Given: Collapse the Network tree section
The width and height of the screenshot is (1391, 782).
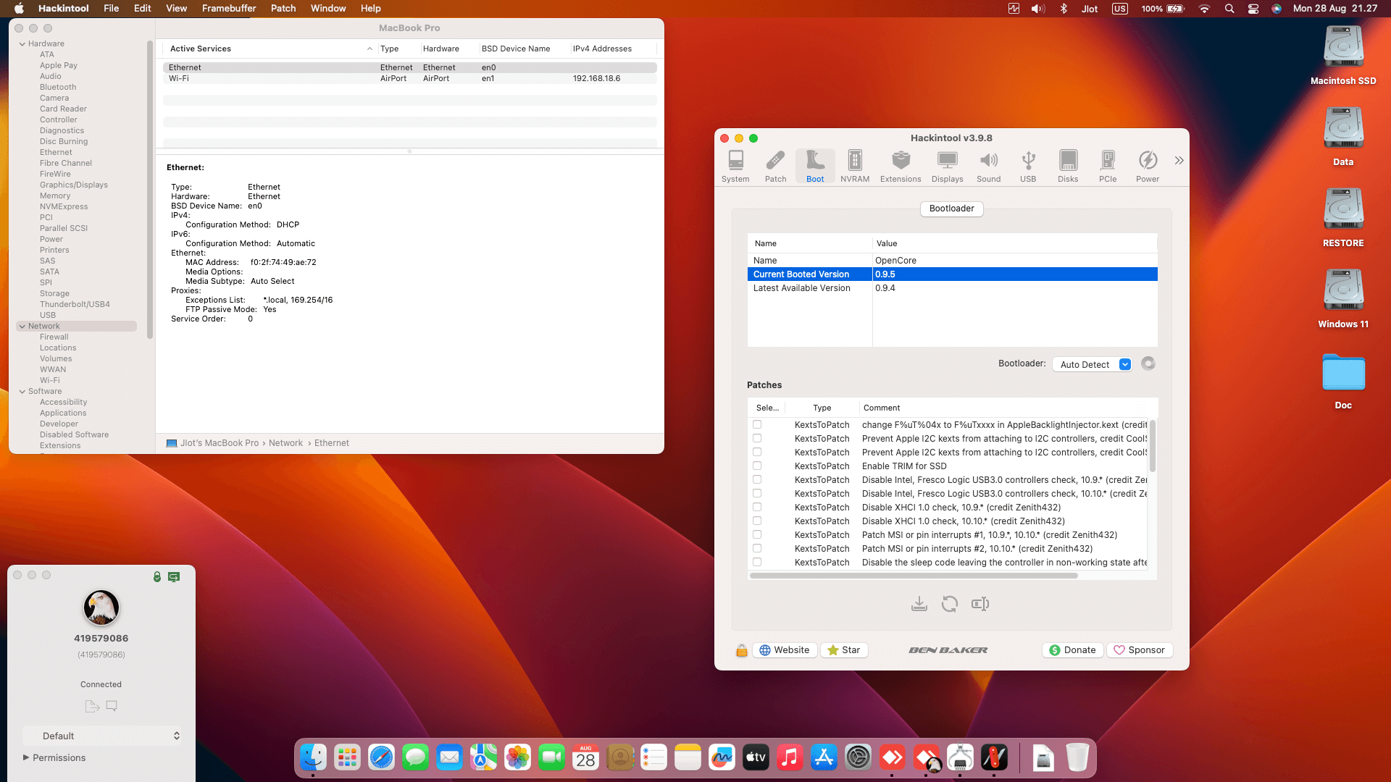Looking at the screenshot, I should (22, 327).
